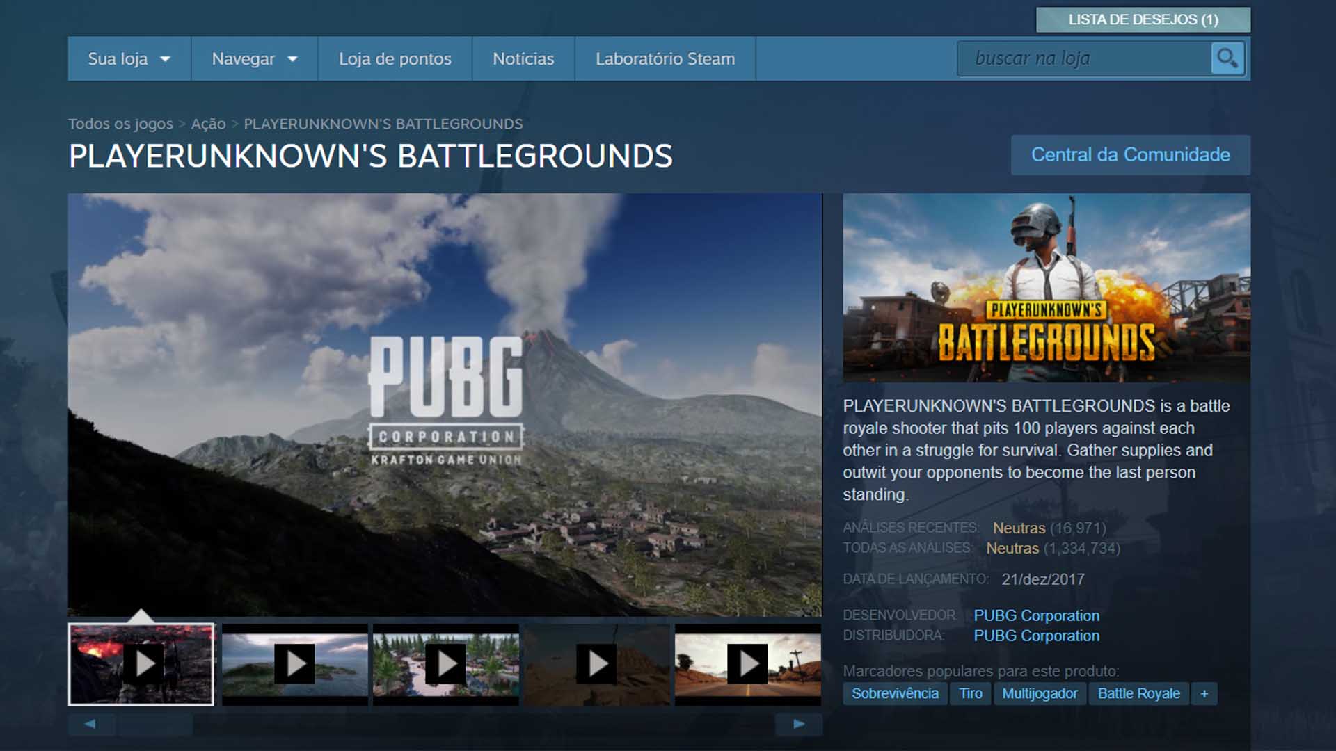The height and width of the screenshot is (751, 1336).
Task: Open Lista de Desejos (1) button
Action: click(1143, 19)
